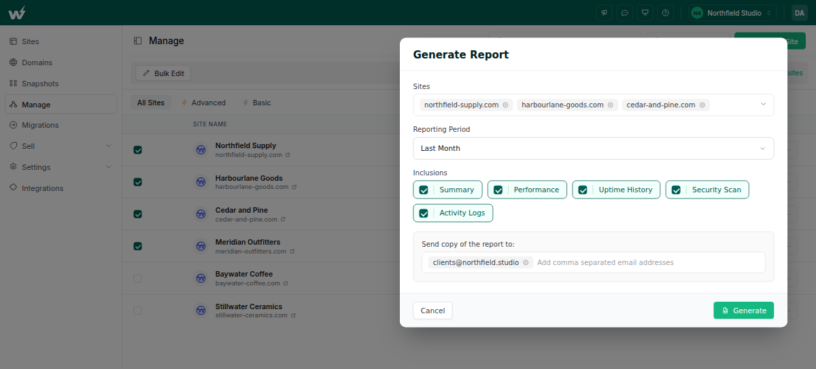Open Northfield Studio workspace switcher
816x369 pixels.
[732, 12]
